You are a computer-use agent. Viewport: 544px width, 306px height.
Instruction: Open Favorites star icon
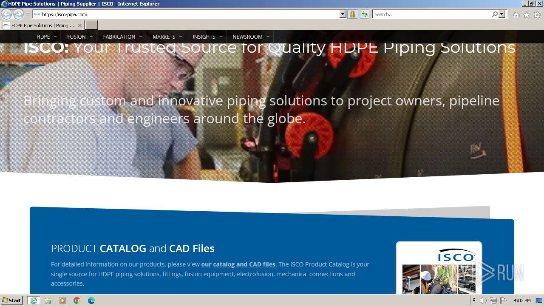tap(527, 15)
